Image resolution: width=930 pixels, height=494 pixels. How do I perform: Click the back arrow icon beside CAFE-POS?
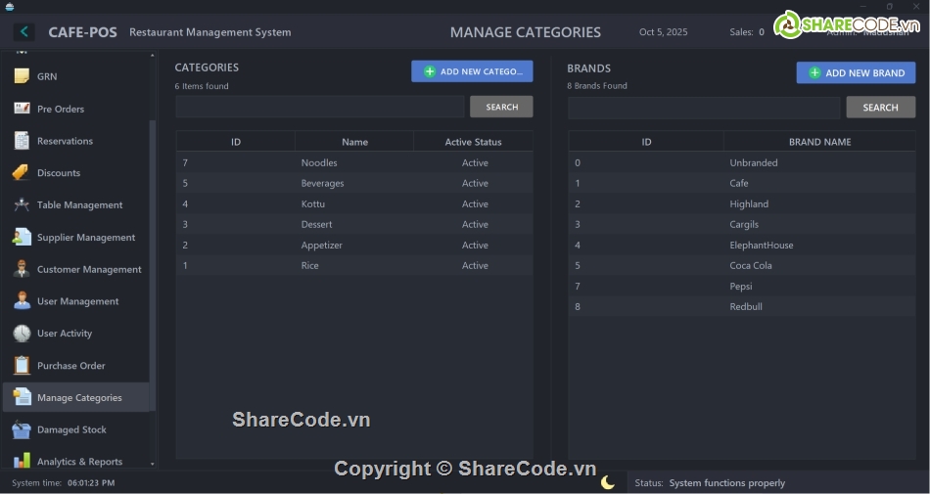[x=23, y=32]
